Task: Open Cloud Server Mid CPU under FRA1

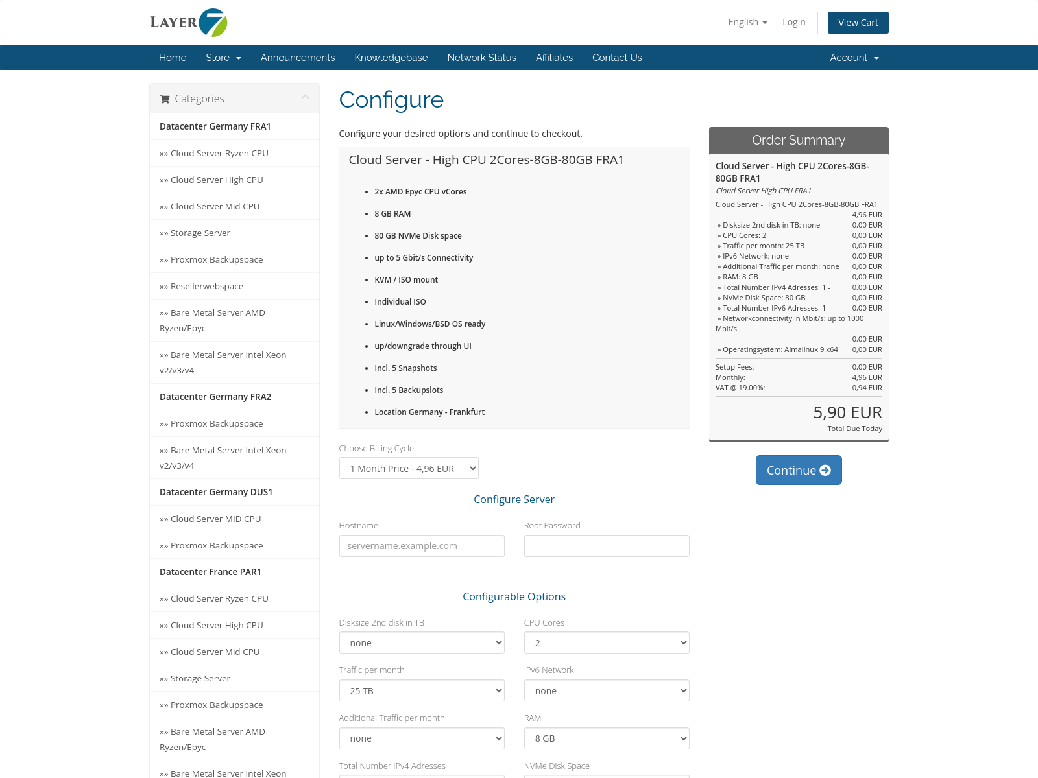Action: pos(234,206)
